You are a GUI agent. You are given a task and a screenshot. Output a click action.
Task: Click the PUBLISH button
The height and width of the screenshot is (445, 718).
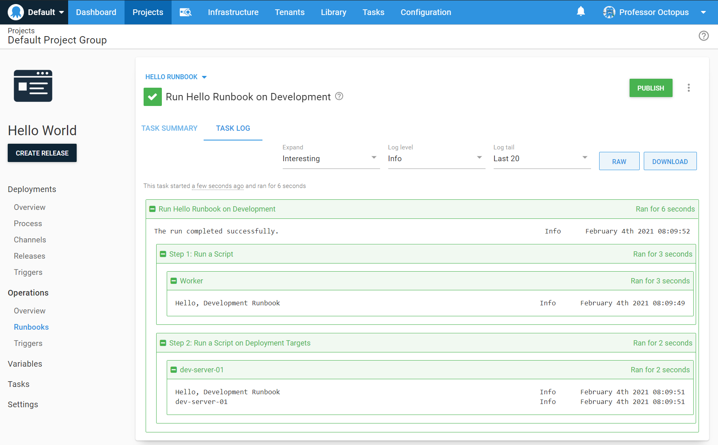(x=651, y=88)
